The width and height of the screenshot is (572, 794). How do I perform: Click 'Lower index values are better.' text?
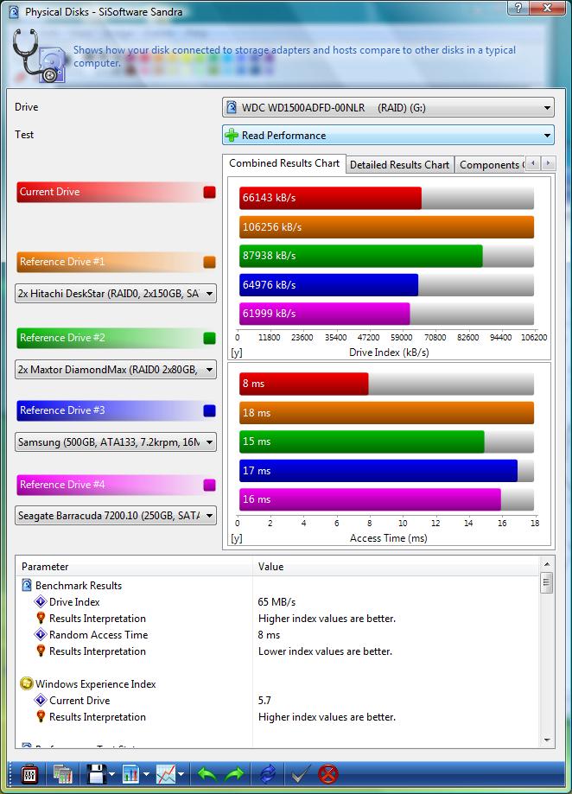(325, 651)
